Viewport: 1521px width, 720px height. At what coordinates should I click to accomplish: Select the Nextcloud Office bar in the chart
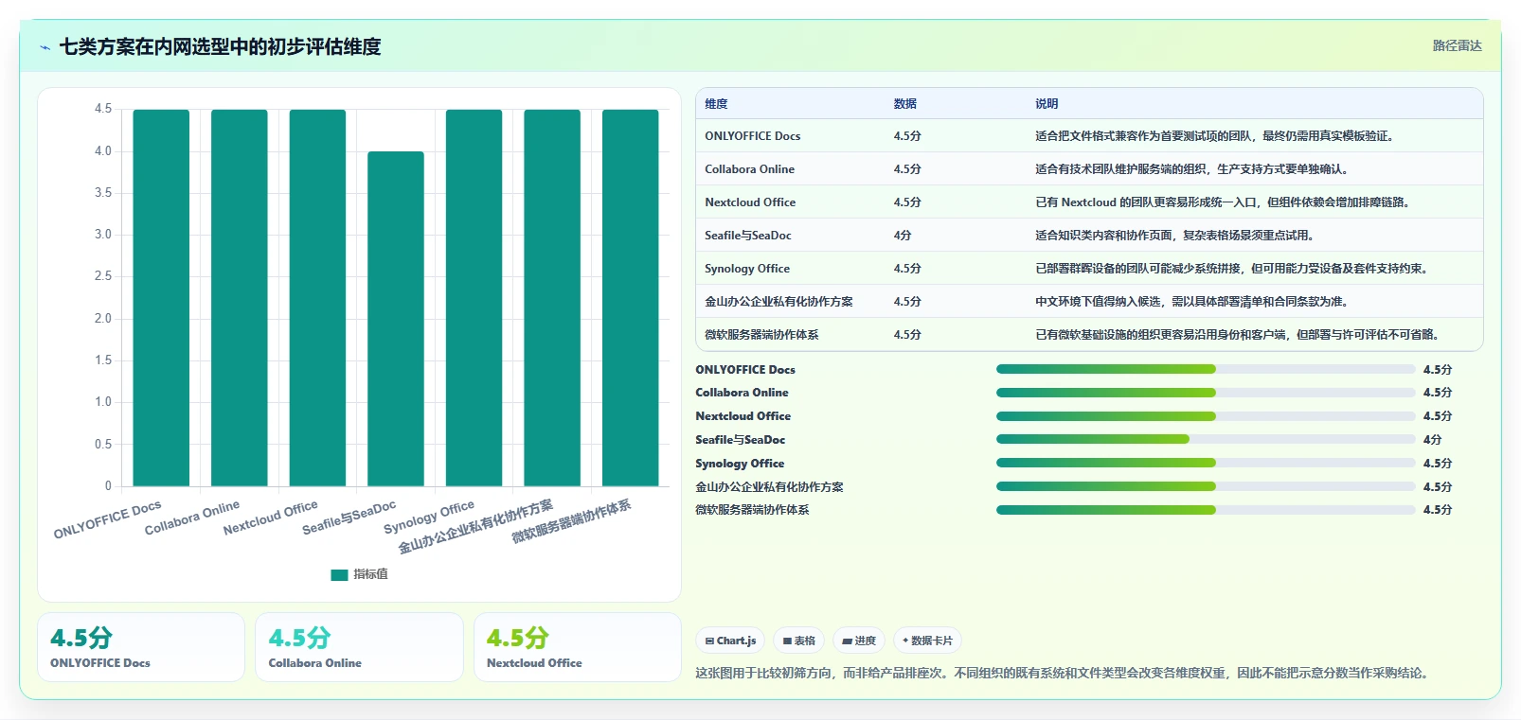pyautogui.click(x=317, y=298)
